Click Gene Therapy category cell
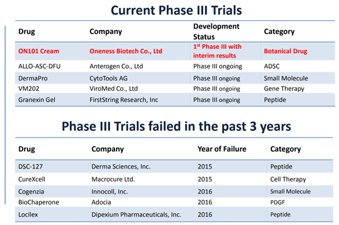Screen dimensions: 339x225 tap(284, 89)
